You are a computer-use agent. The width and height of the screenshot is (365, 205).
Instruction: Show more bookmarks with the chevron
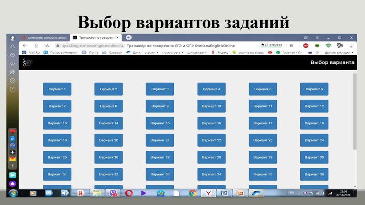317,52
